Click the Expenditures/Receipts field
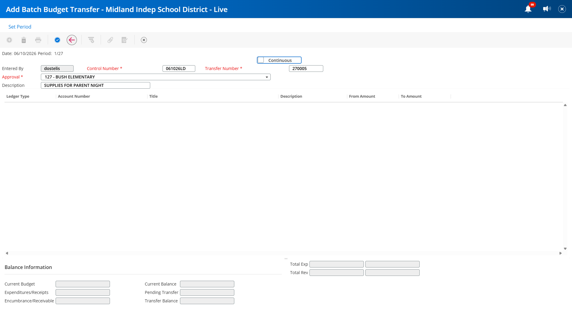Screen dimensions: 572x324 [x=83, y=292]
